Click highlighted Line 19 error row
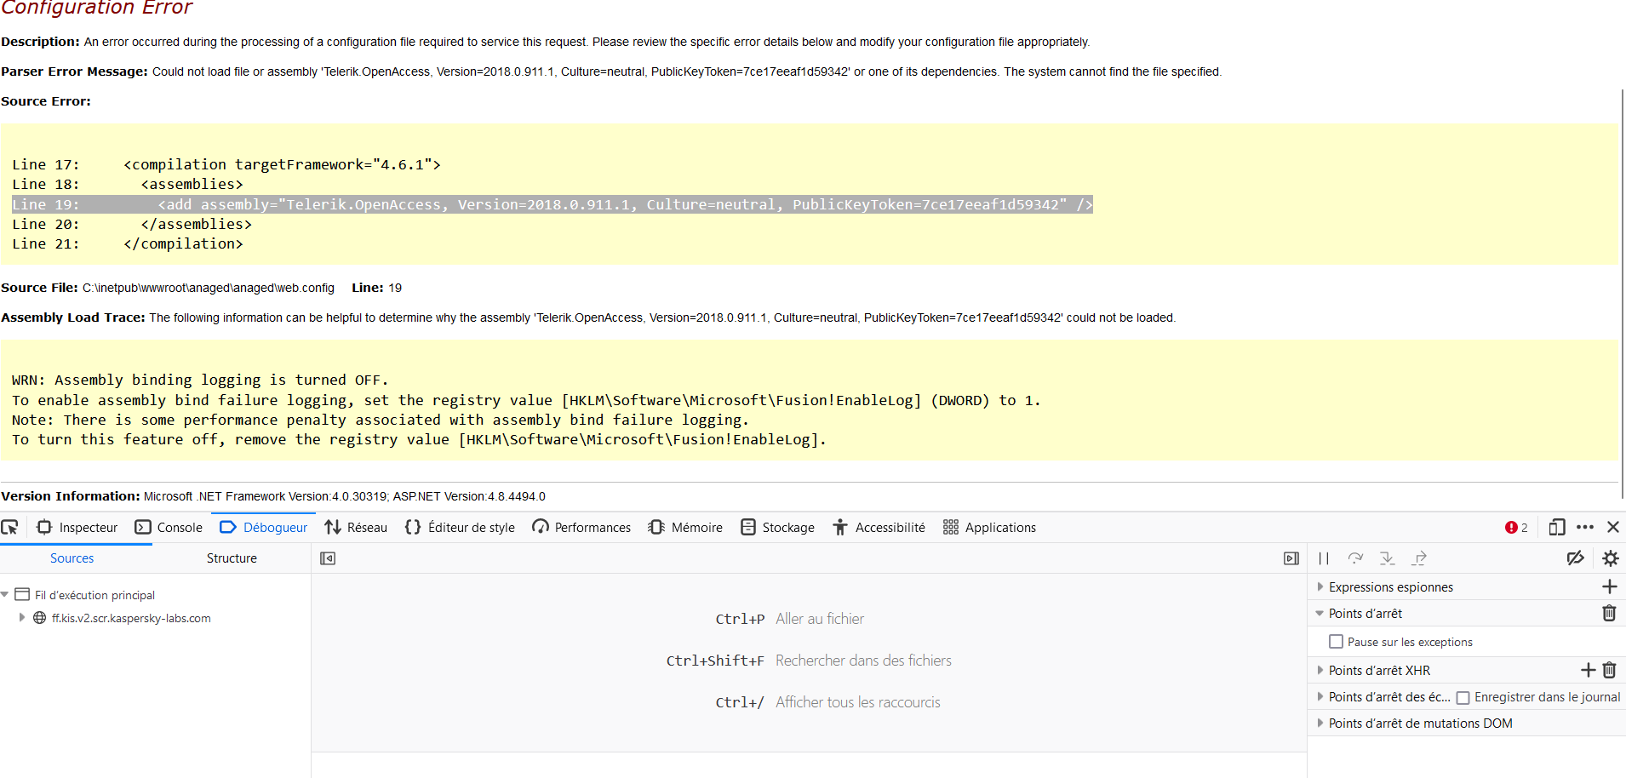Viewport: 1626px width, 778px height. click(x=552, y=204)
